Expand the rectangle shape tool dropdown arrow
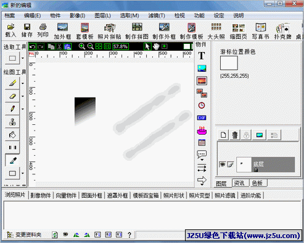 [x=23, y=173]
